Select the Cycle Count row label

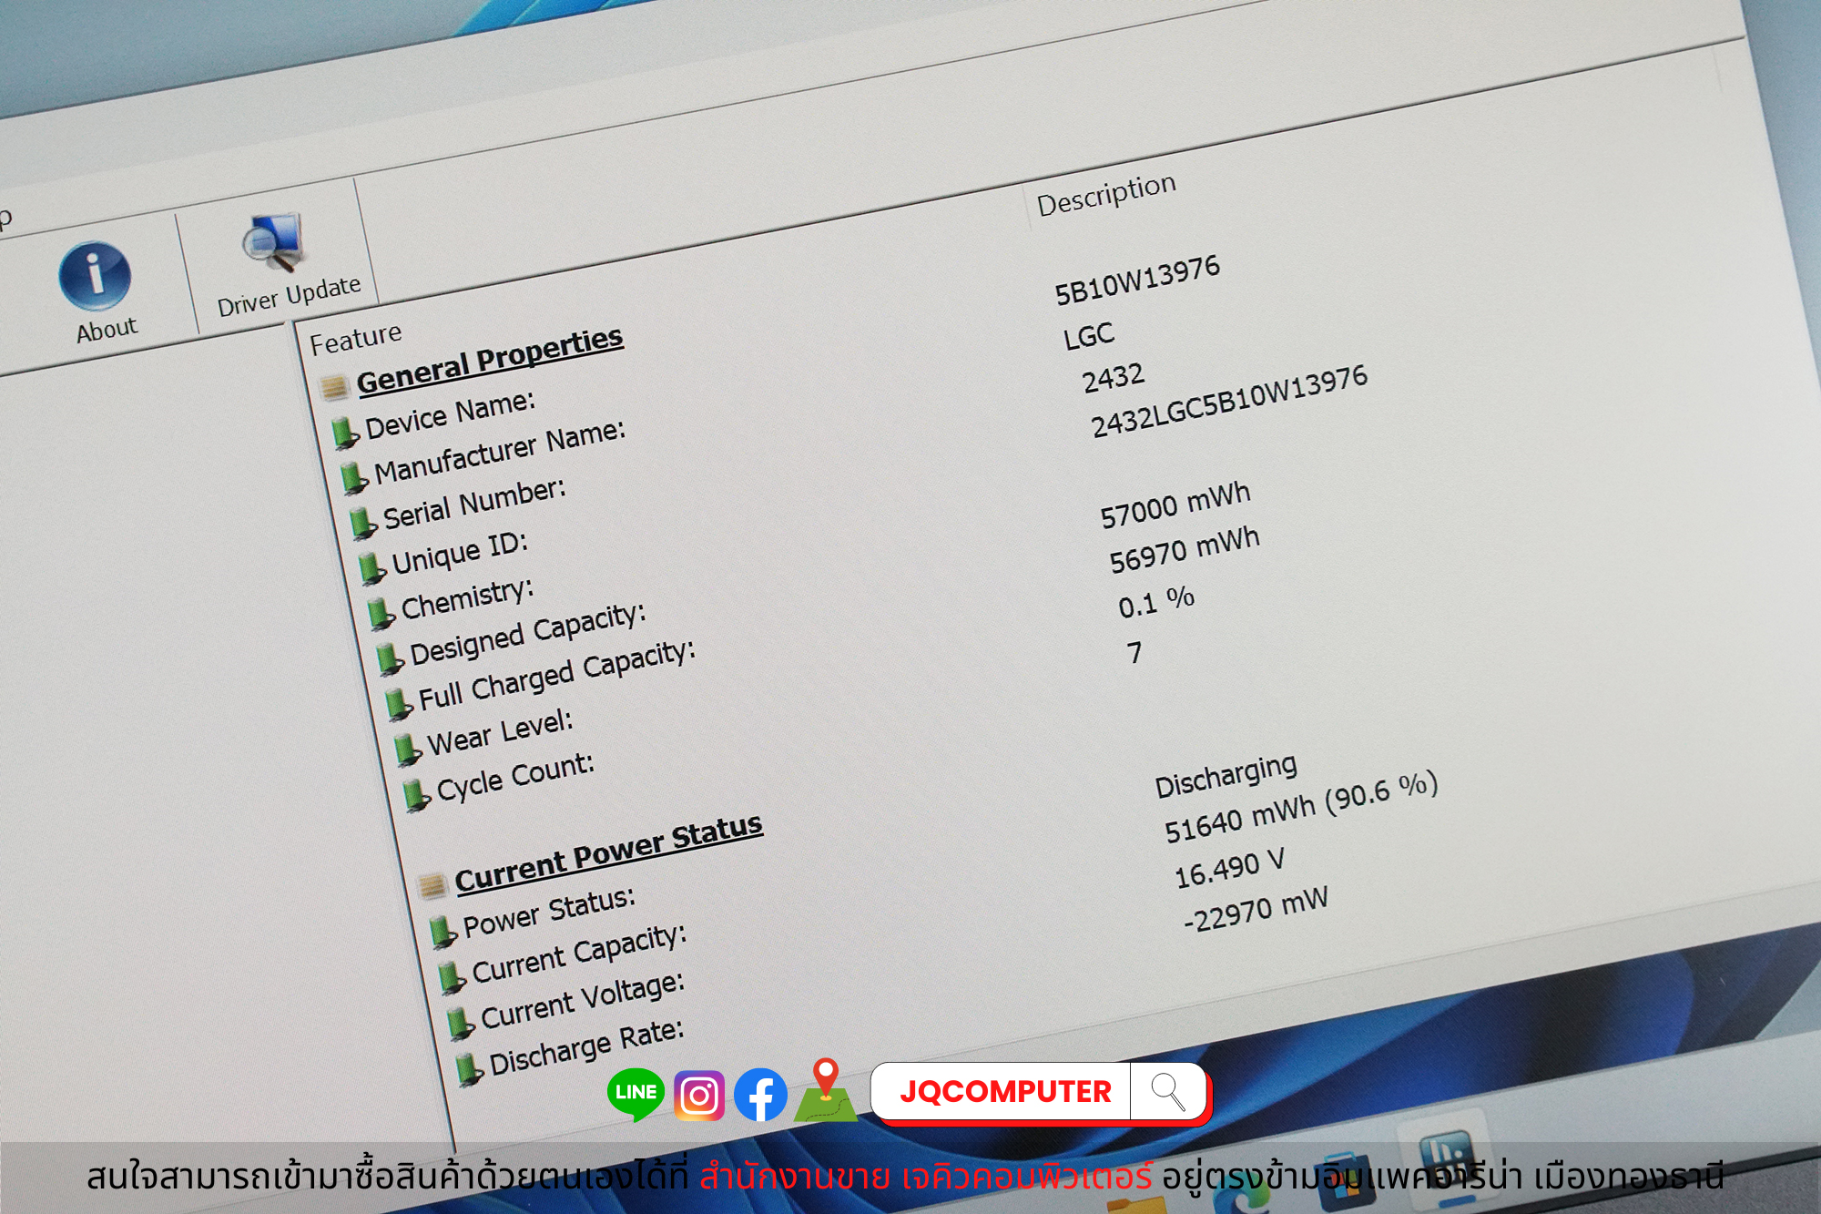[x=515, y=777]
